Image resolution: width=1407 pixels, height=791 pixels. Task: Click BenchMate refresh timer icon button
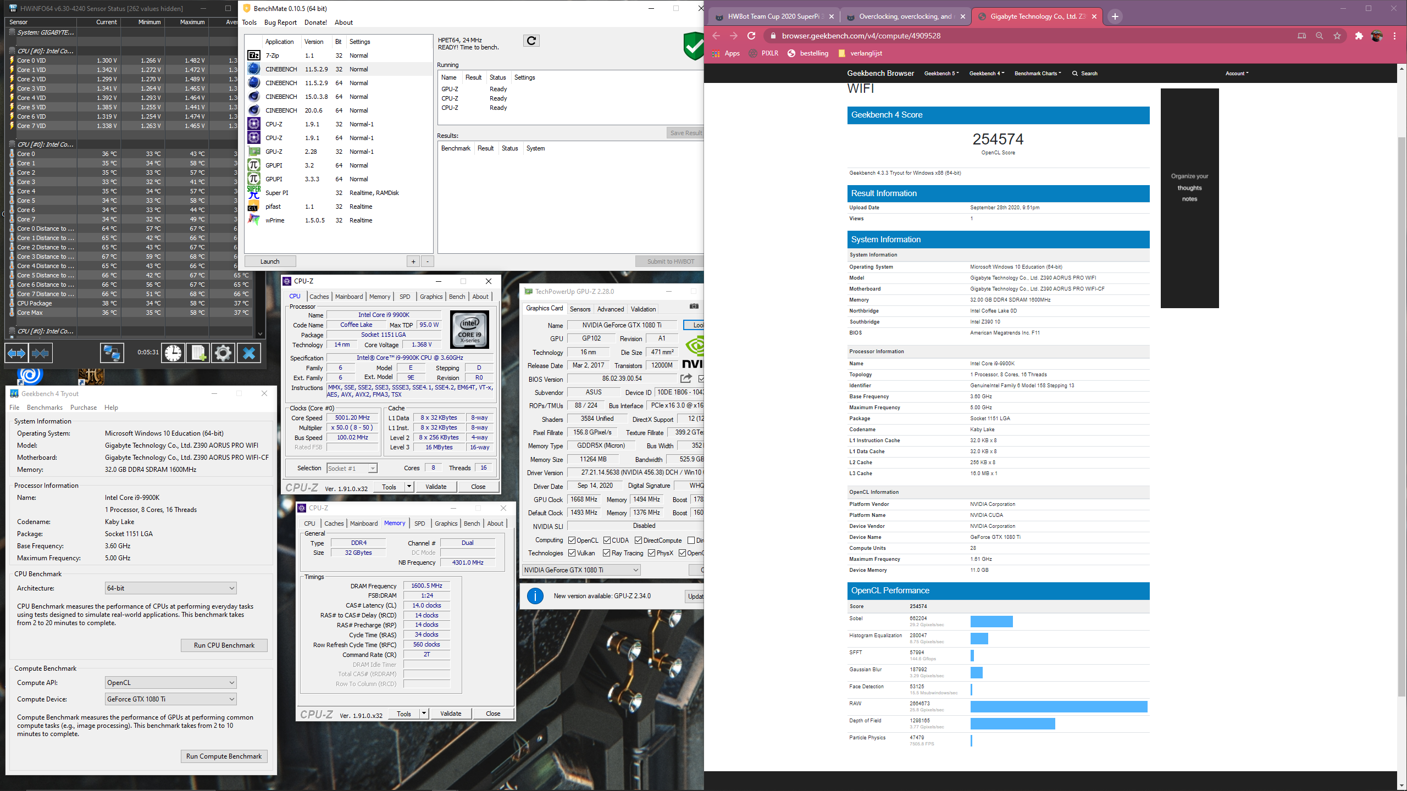click(531, 41)
